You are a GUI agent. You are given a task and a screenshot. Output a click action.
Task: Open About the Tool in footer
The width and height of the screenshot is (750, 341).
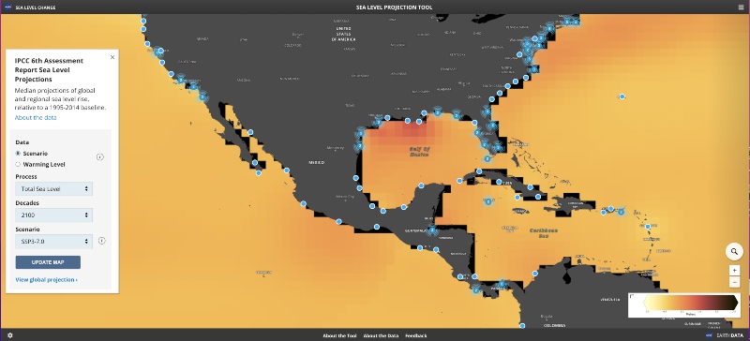tap(339, 335)
